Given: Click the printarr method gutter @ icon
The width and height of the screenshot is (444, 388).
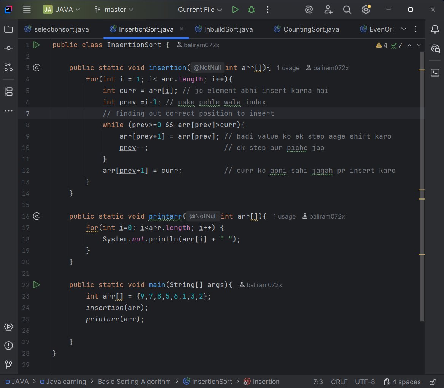Looking at the screenshot, I should tap(37, 216).
